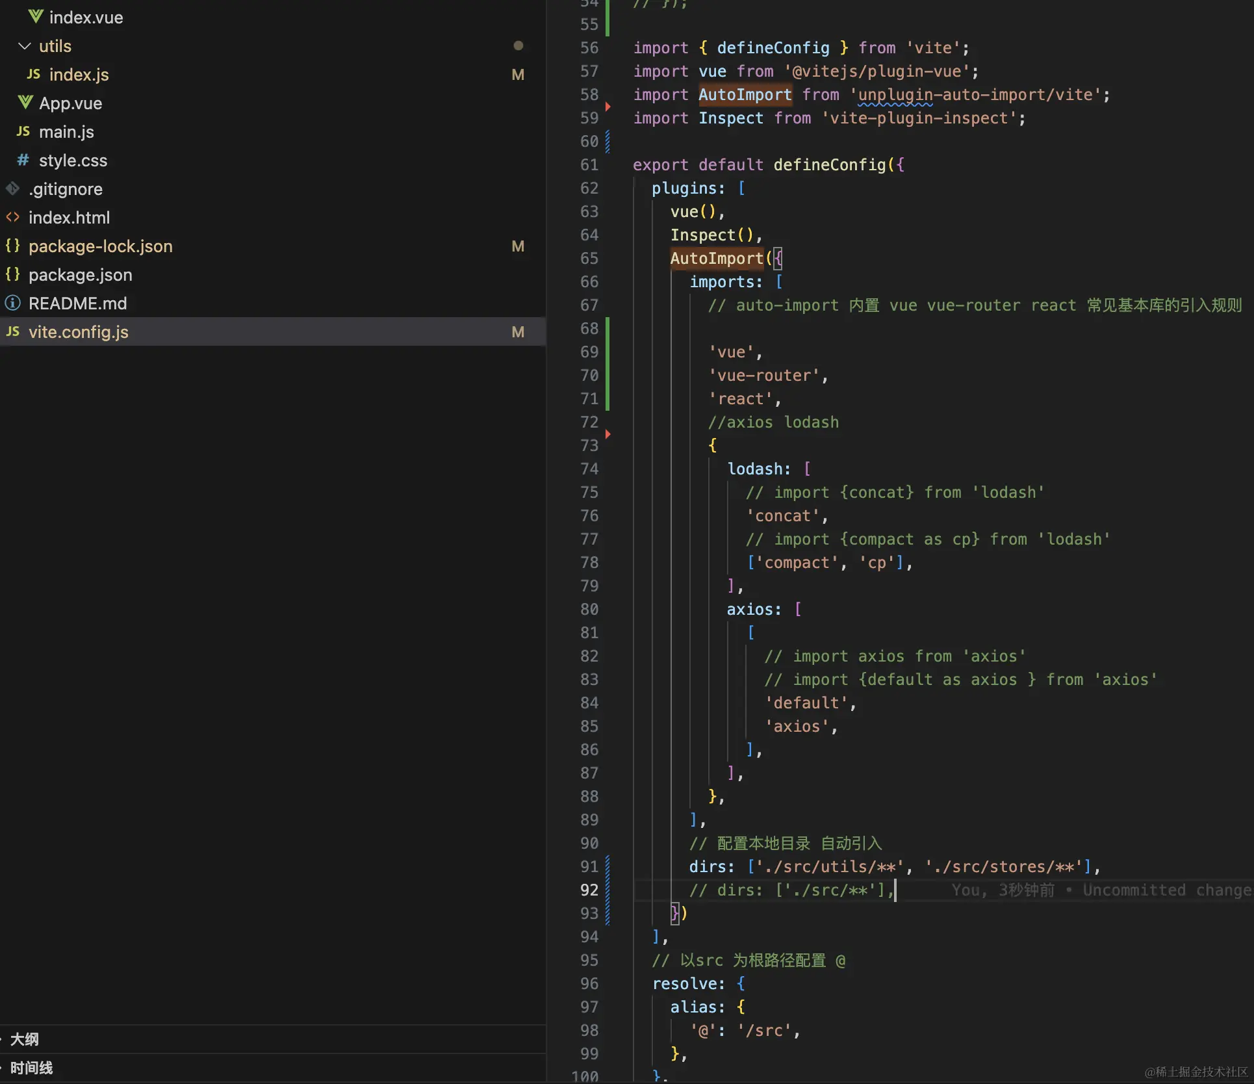
Task: Click the red fold marker near line 58
Action: point(608,106)
